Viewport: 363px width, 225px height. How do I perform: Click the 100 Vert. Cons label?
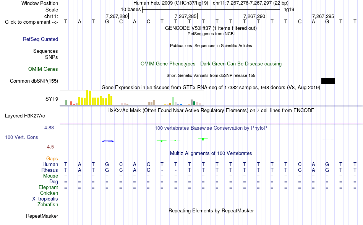click(x=21, y=137)
